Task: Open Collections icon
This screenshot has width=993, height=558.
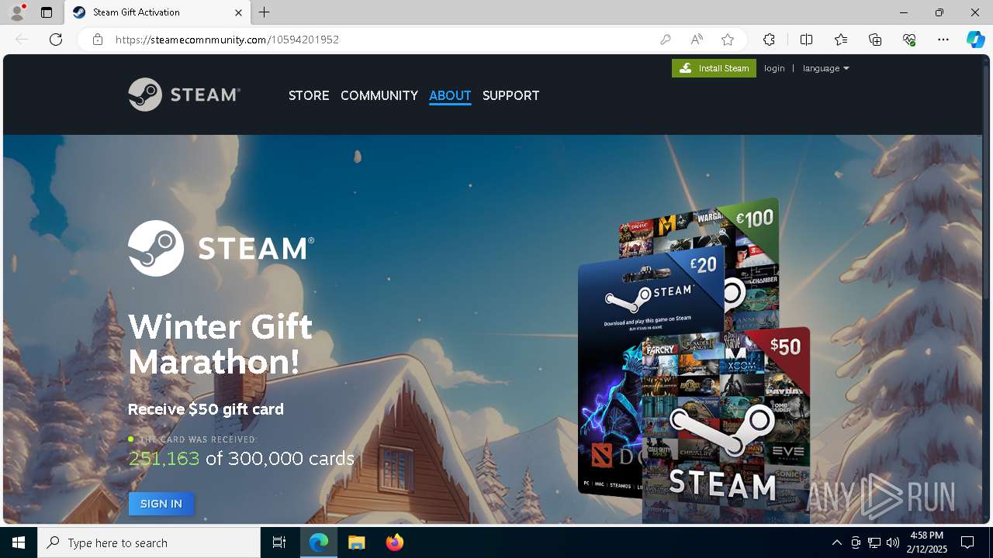Action: [x=875, y=40]
